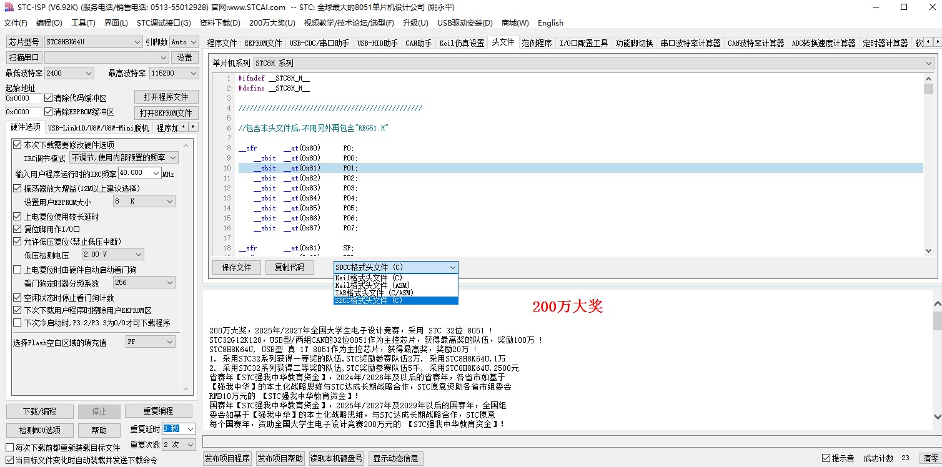The height and width of the screenshot is (467, 942).
Task: Click right arrow of hardware options tab strip
Action: (194, 127)
